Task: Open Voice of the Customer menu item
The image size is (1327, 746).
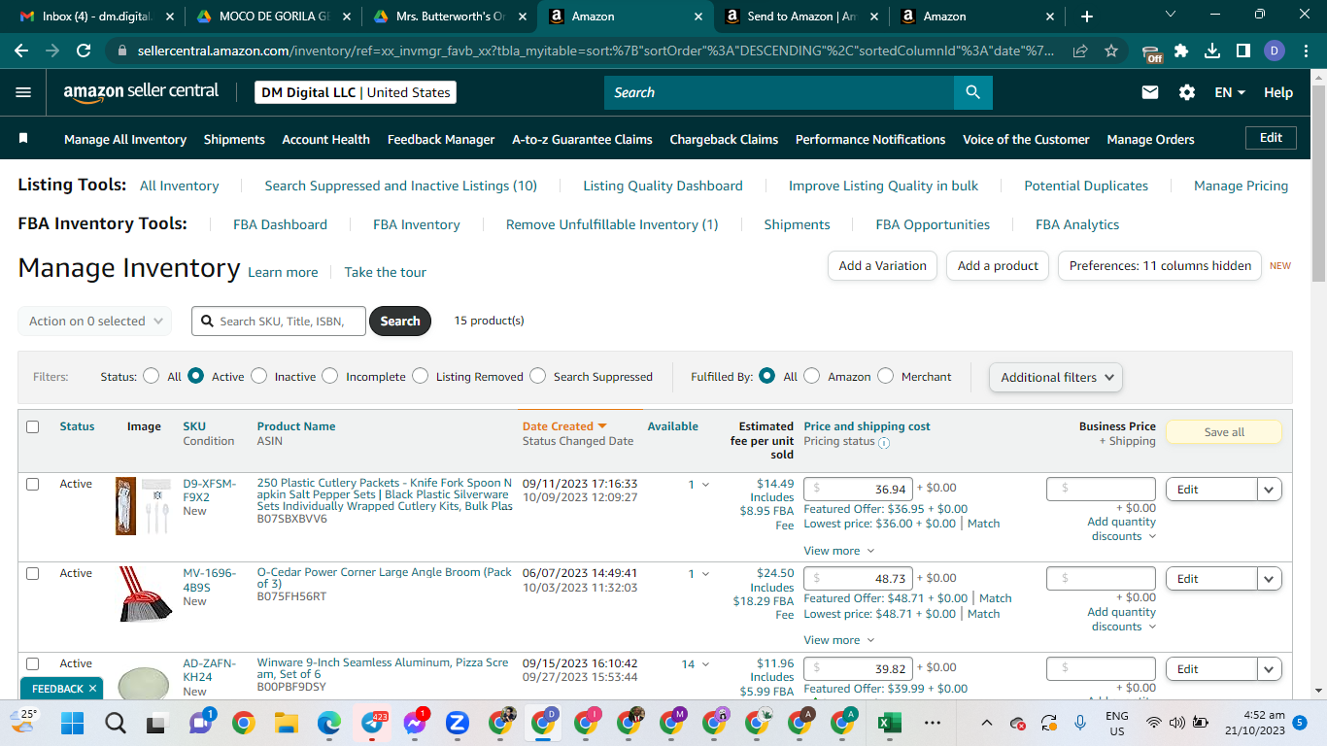Action: coord(1026,139)
